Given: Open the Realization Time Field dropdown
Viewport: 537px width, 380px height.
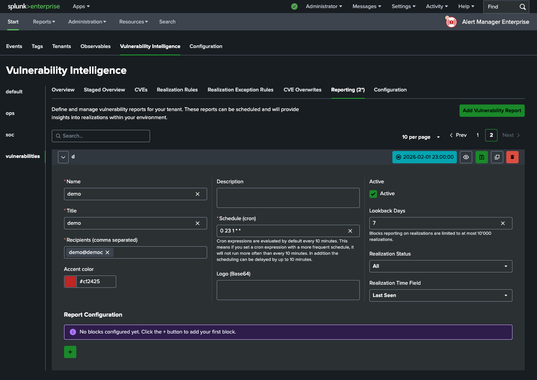Looking at the screenshot, I should pyautogui.click(x=440, y=295).
